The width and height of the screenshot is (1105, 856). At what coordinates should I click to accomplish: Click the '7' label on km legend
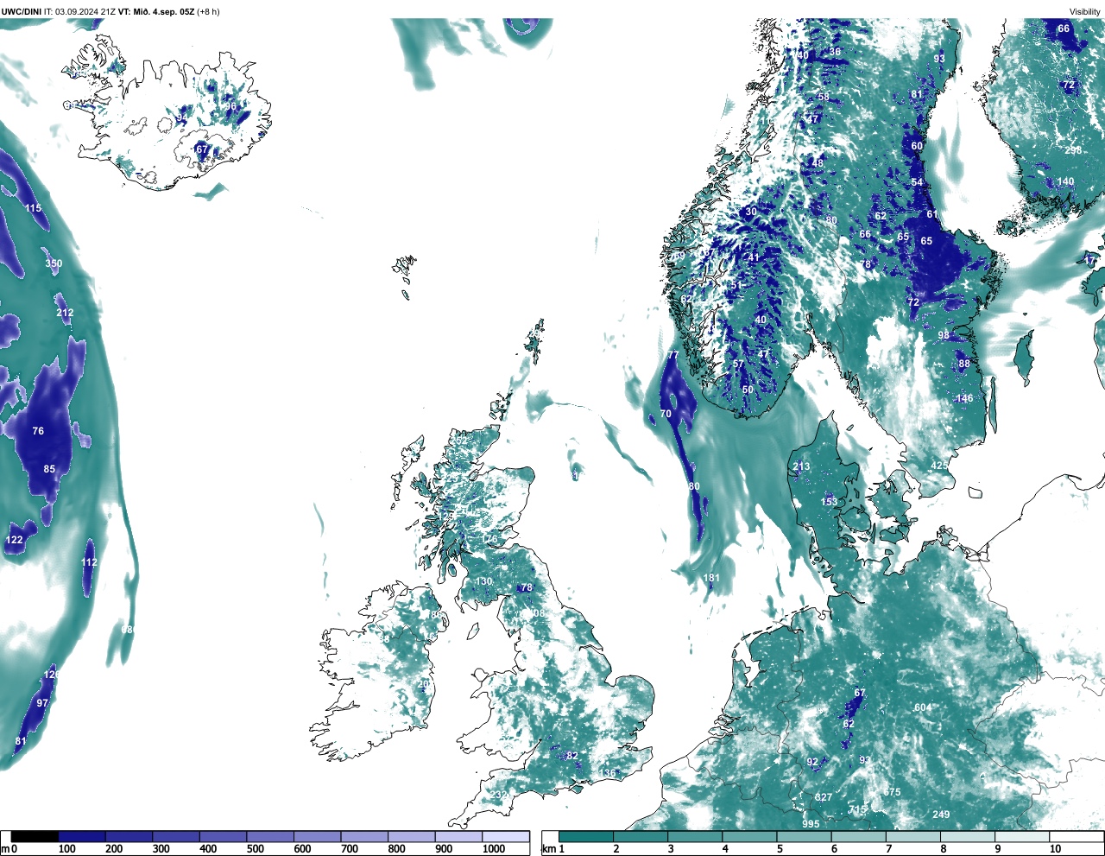pos(888,850)
